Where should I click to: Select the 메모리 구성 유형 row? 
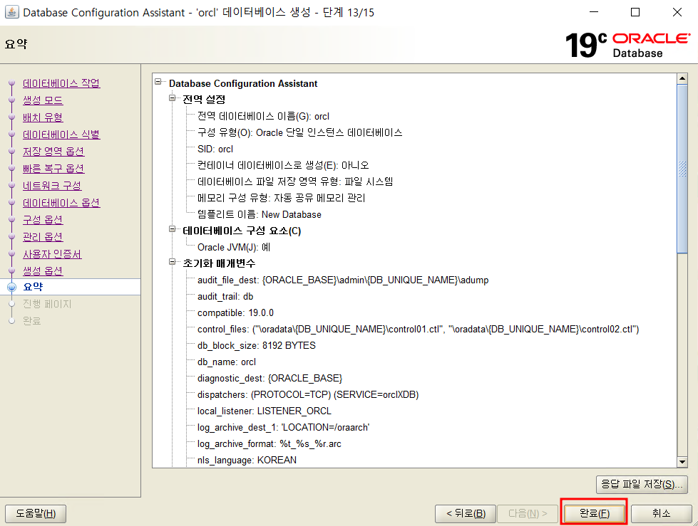282,198
